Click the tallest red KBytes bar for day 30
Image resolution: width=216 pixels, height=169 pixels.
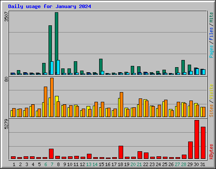(x=197, y=139)
